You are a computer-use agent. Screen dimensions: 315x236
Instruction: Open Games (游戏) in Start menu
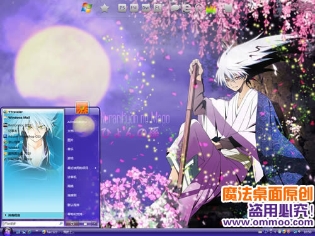pos(71,158)
